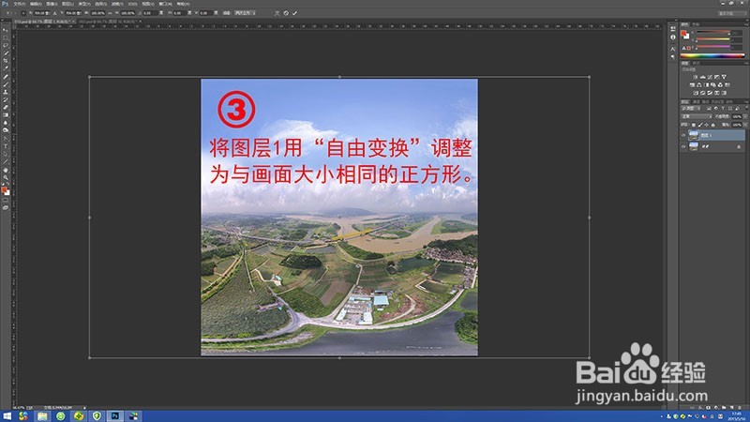Screen dimensions: 750x422
Task: Switch to the Swatches panel tab
Action: (x=696, y=24)
